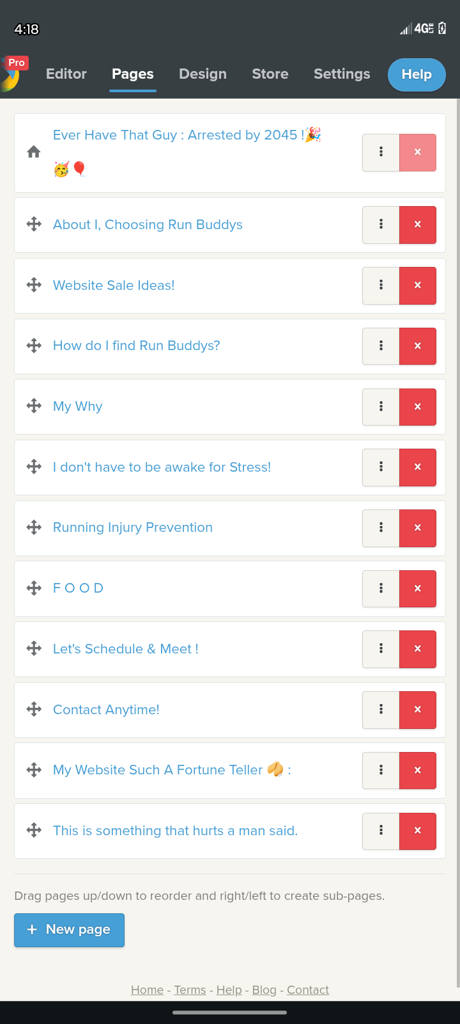Open the Blog footer link
The width and height of the screenshot is (460, 1024).
[264, 990]
